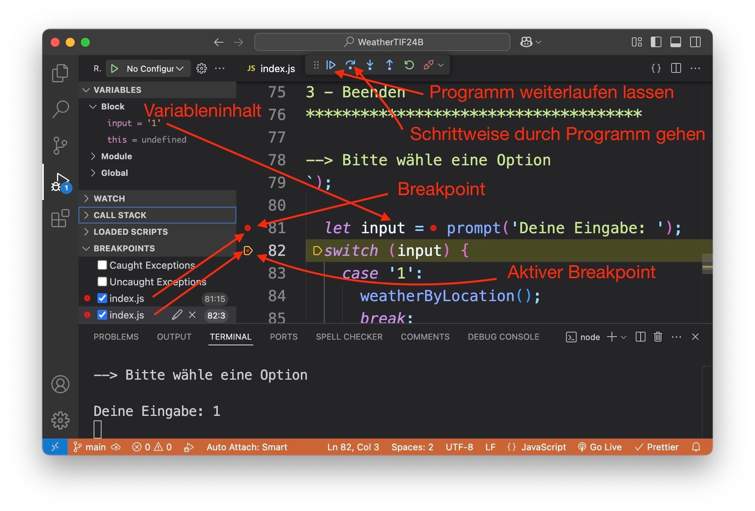
Task: Disable the index.js 82:3 breakpoint checkbox
Action: click(102, 315)
